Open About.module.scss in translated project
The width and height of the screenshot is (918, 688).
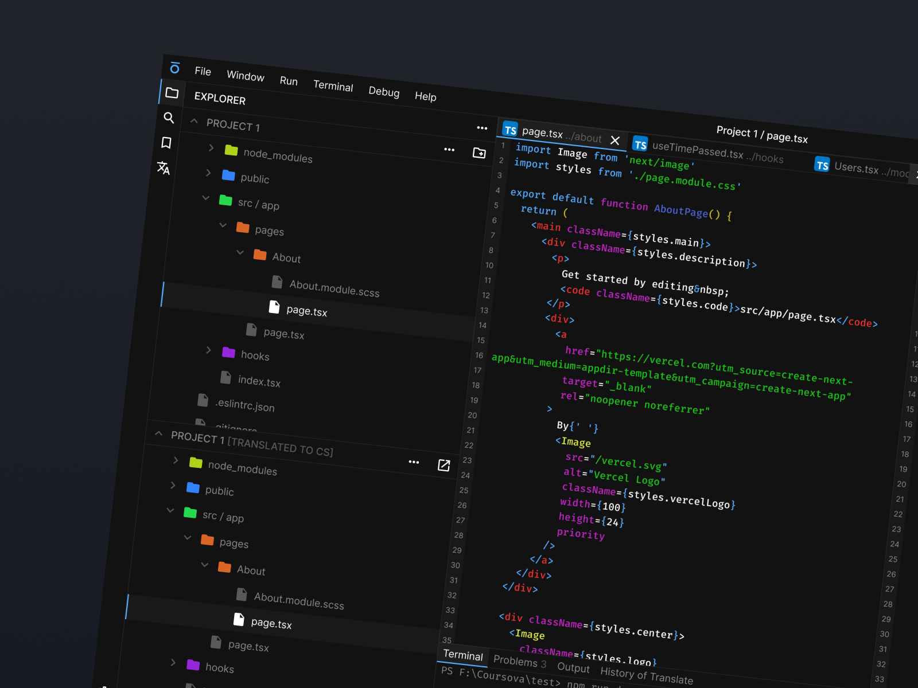pos(299,601)
